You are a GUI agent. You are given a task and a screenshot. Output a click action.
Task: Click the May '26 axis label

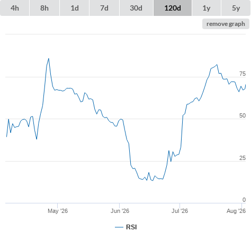tap(58, 211)
